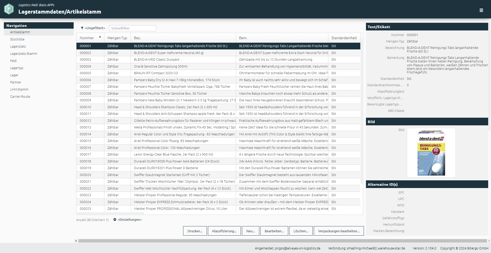Click the Anzahl 30 (Markiert 1) counter

[x=92, y=220]
